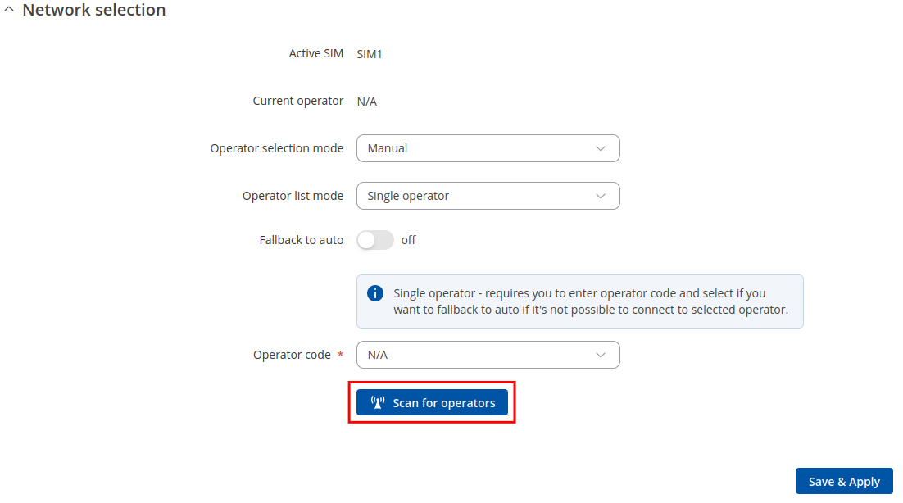Click the Save & Apply button
Viewport: 903px width, 503px height.
tap(844, 482)
